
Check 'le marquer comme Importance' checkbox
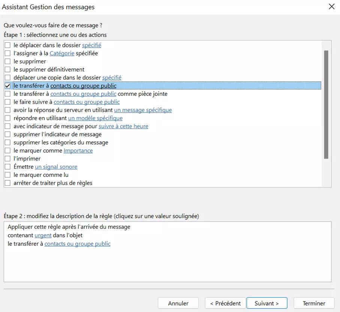coord(7,150)
